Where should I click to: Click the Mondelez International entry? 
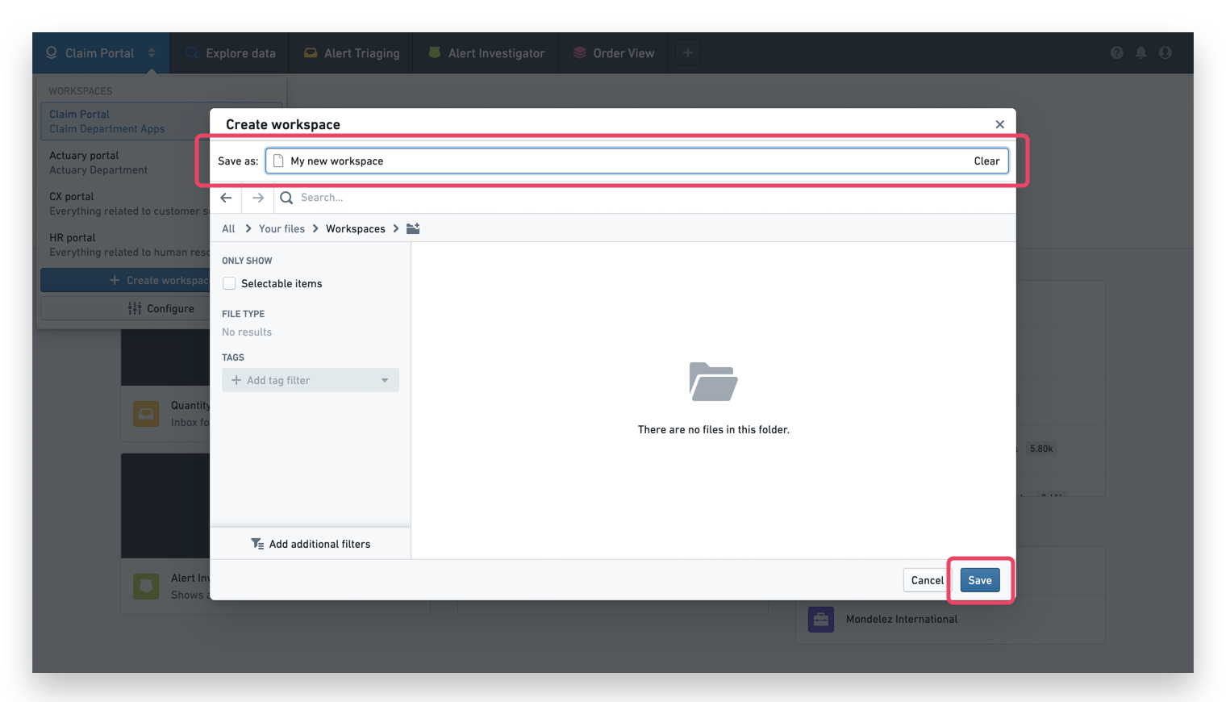[950, 619]
